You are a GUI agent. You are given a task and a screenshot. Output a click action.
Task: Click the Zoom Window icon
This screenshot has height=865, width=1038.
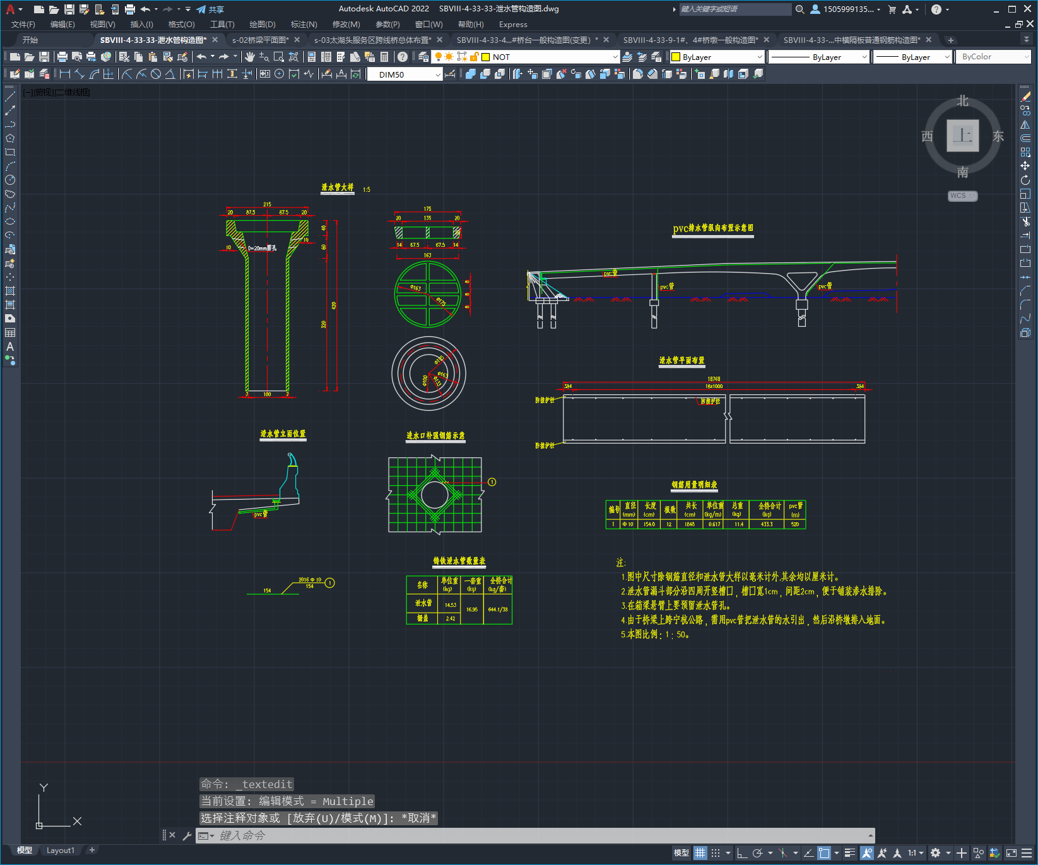click(x=279, y=57)
